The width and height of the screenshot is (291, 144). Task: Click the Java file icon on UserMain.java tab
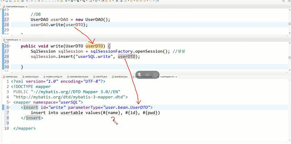pos(4,76)
